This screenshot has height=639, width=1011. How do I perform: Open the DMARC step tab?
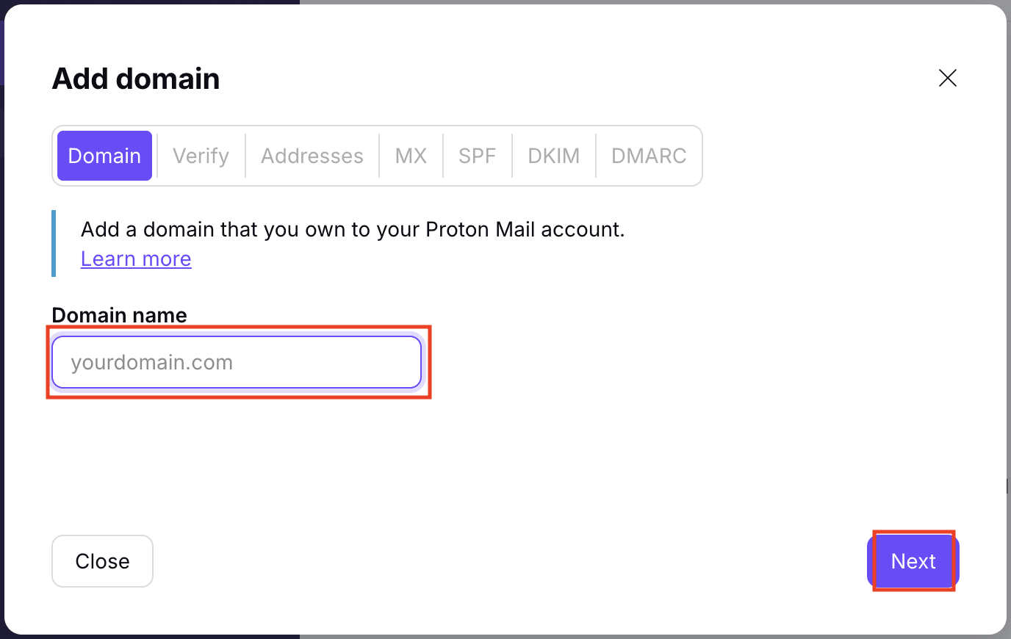(x=649, y=155)
